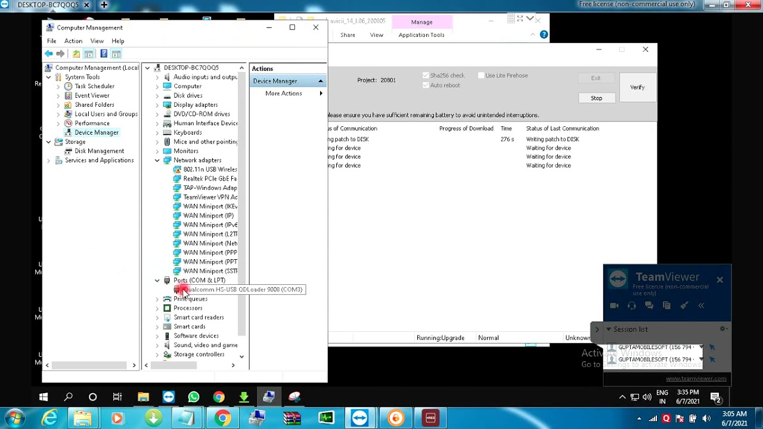Select Shared Folders in console tree
Screen dimensions: 763x429
coord(94,105)
